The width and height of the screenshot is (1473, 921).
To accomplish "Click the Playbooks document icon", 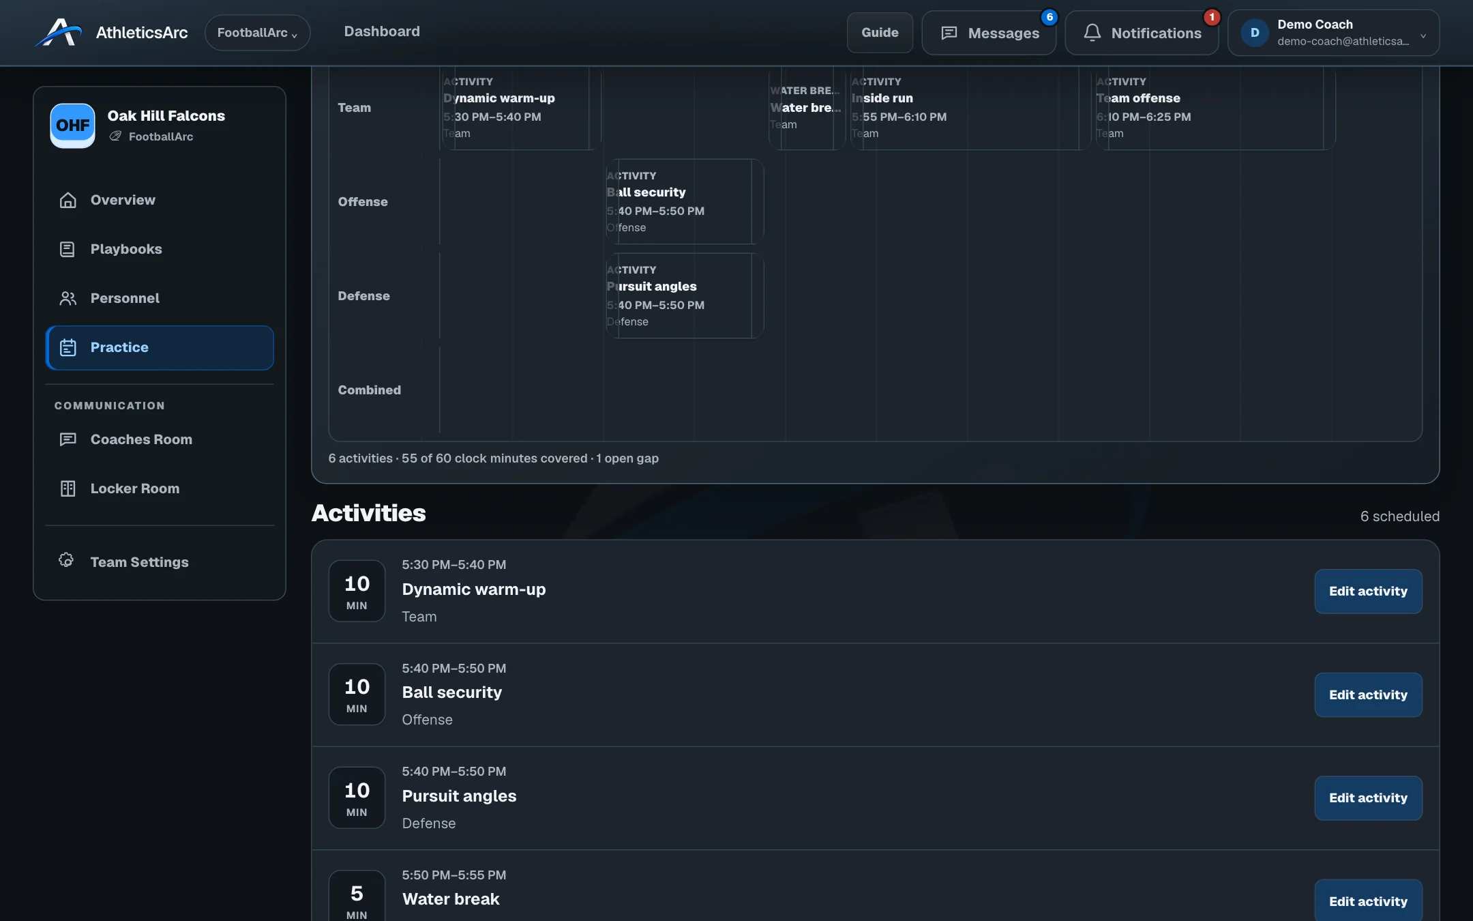I will (x=68, y=249).
